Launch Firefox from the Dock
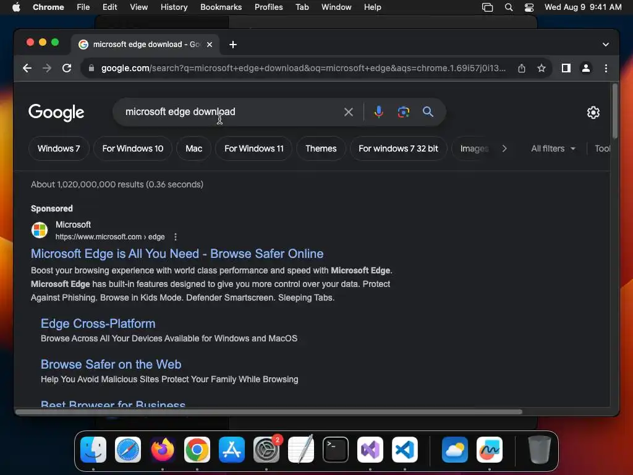This screenshot has height=475, width=633. pyautogui.click(x=163, y=450)
